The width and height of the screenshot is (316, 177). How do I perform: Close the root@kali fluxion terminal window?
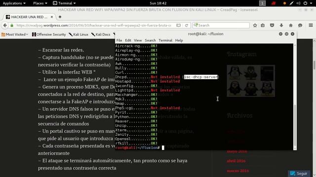tap(293, 34)
